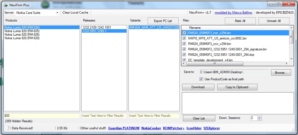Image resolution: width=298 pixels, height=135 pixels.
Task: Select variant RM-824_NAM_ATT_US_VAR237326
Action: click(154, 27)
